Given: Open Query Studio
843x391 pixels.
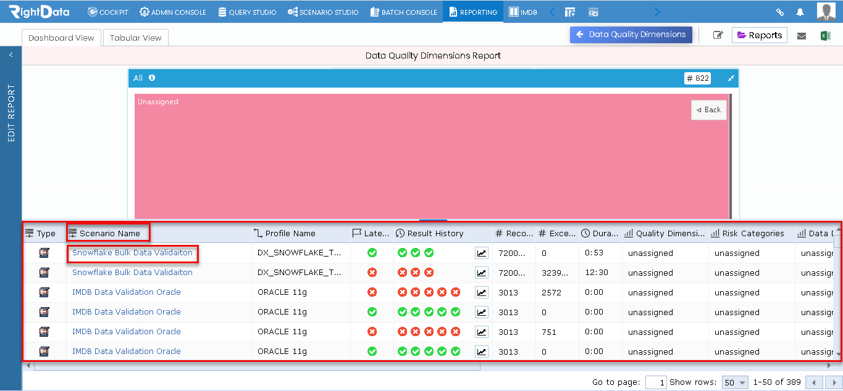Looking at the screenshot, I should pos(247,11).
